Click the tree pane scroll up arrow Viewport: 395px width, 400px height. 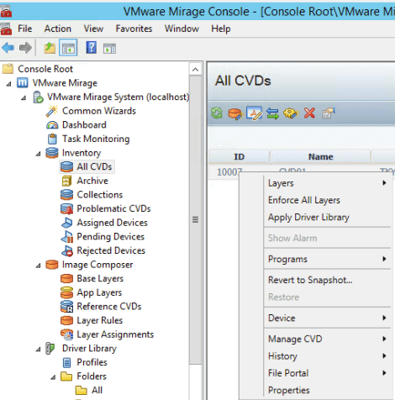tap(195, 70)
